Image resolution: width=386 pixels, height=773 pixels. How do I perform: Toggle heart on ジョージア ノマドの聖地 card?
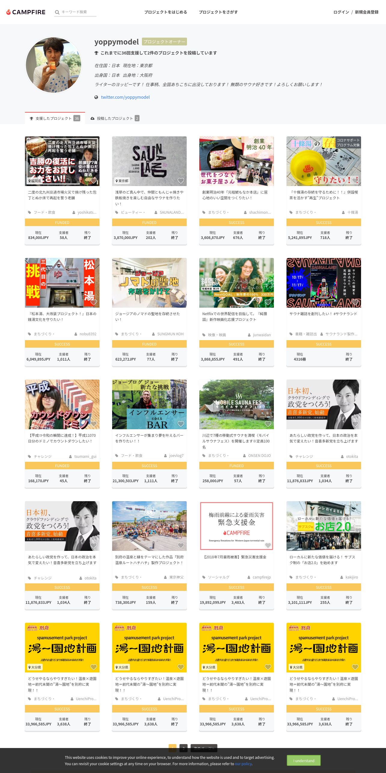coord(181,302)
